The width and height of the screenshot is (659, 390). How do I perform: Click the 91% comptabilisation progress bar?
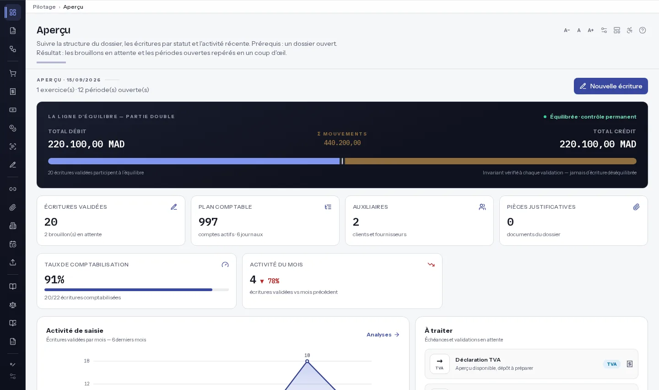point(136,290)
